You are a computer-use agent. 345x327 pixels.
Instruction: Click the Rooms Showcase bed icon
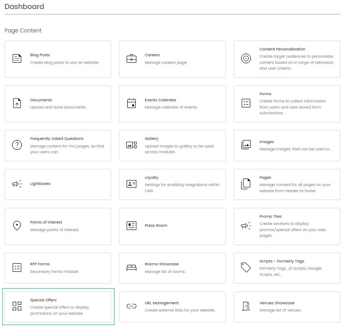pyautogui.click(x=131, y=268)
